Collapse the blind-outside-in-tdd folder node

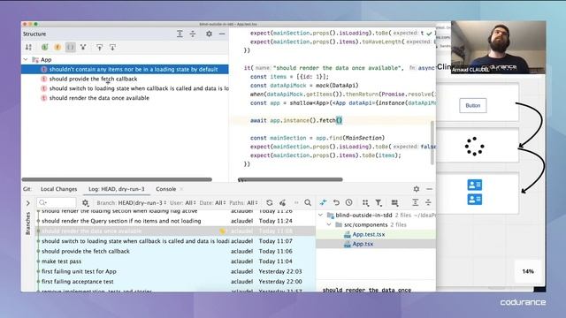pos(320,215)
